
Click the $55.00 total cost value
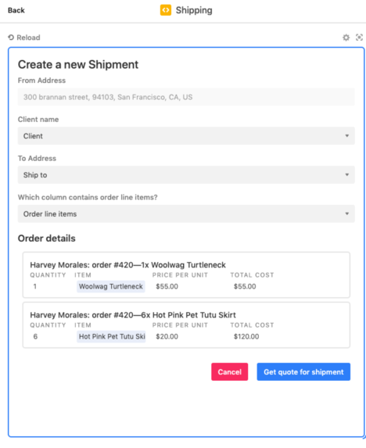(245, 287)
